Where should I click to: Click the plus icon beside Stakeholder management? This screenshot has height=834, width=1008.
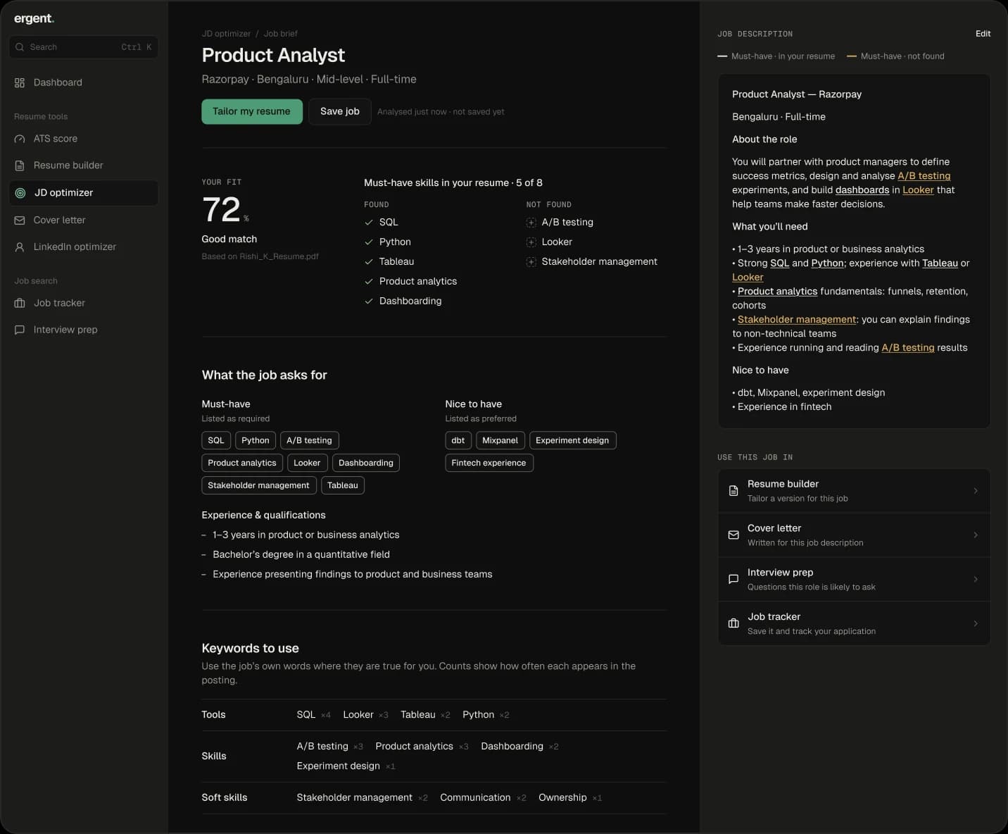click(531, 262)
